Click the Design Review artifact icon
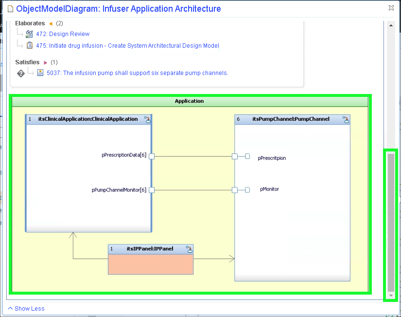Screen dimensions: 401x317 click(x=30, y=34)
